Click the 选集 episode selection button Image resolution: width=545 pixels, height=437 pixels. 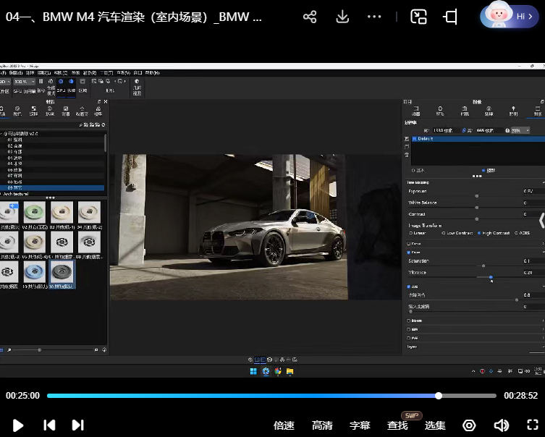tap(435, 425)
